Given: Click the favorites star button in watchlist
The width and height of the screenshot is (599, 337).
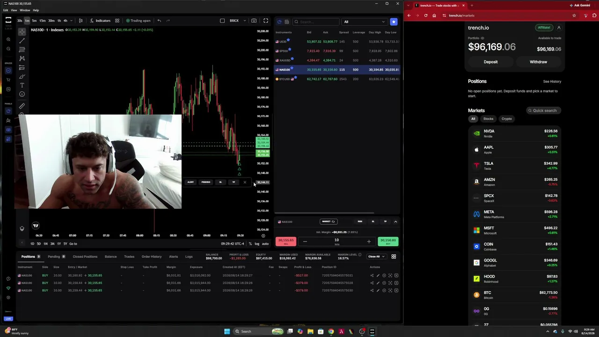Looking at the screenshot, I should (x=394, y=22).
